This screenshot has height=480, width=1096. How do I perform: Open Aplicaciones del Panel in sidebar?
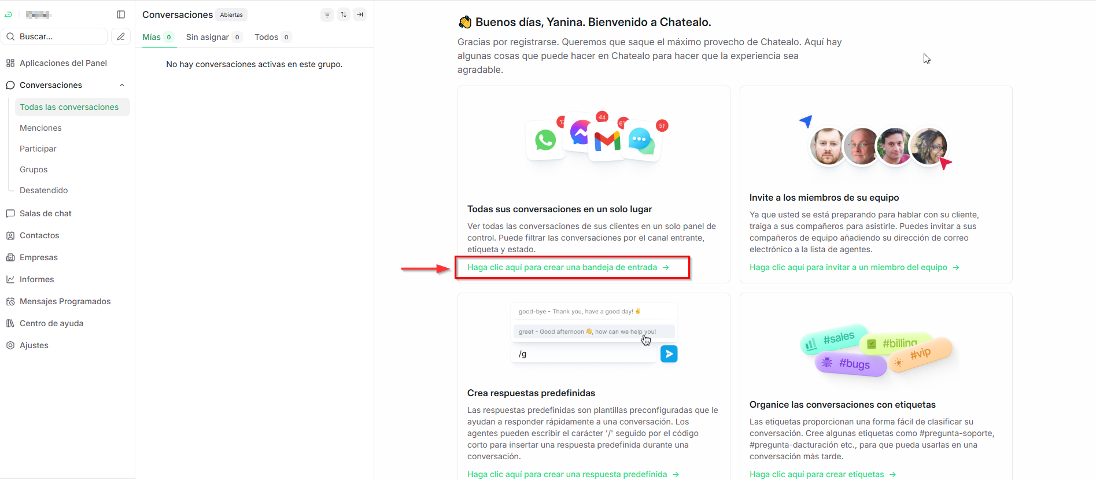point(63,63)
